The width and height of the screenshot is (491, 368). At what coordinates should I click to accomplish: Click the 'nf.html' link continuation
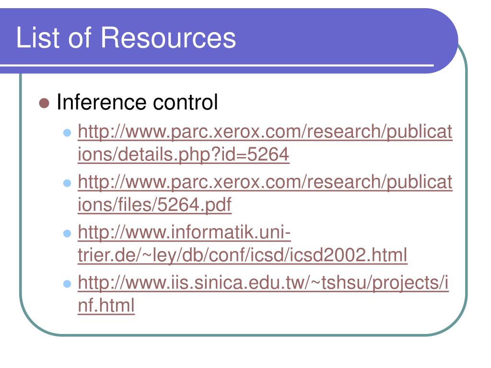coord(106,305)
